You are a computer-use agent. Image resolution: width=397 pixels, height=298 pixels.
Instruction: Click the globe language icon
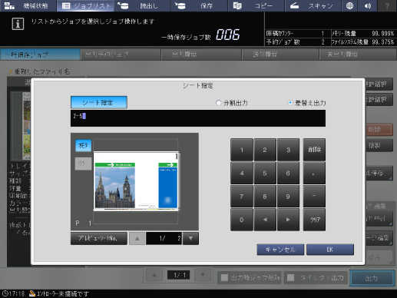pyautogui.click(x=349, y=5)
